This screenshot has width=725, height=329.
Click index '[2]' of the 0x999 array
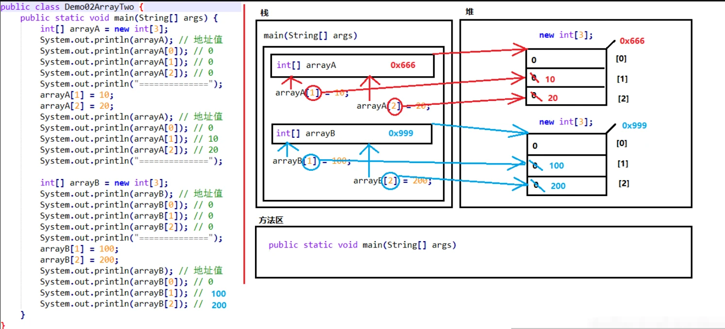pyautogui.click(x=624, y=183)
